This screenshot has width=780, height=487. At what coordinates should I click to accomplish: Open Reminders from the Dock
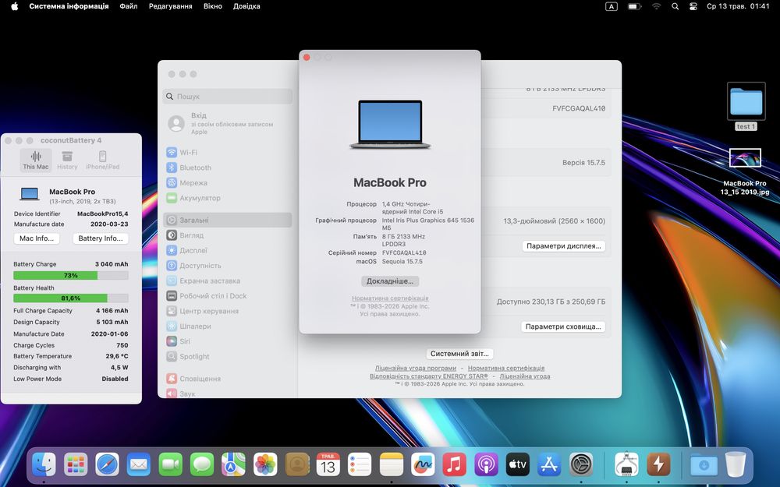(x=360, y=464)
